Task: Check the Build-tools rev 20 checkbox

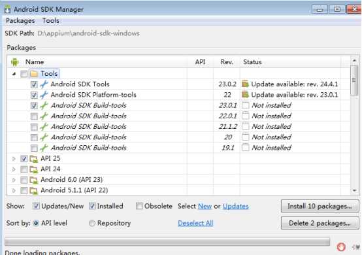Action: pyautogui.click(x=34, y=138)
